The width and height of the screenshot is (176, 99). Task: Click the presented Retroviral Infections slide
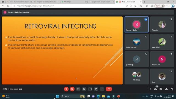click(x=62, y=50)
